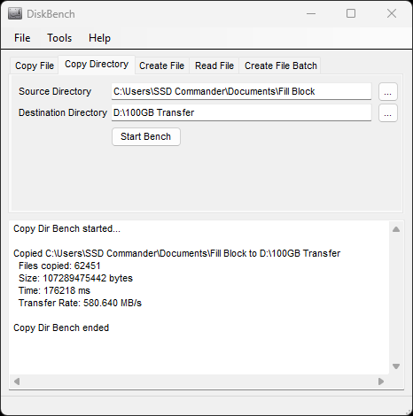Open the Help menu

tap(99, 38)
